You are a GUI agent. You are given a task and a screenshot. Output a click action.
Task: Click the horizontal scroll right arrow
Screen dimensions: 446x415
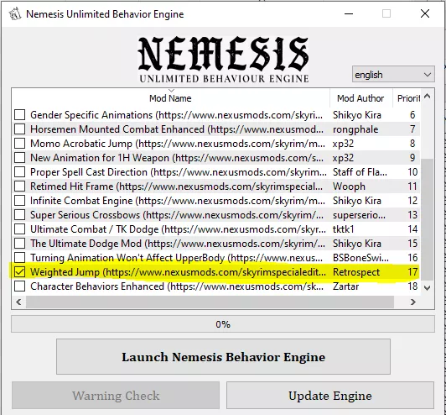413,302
